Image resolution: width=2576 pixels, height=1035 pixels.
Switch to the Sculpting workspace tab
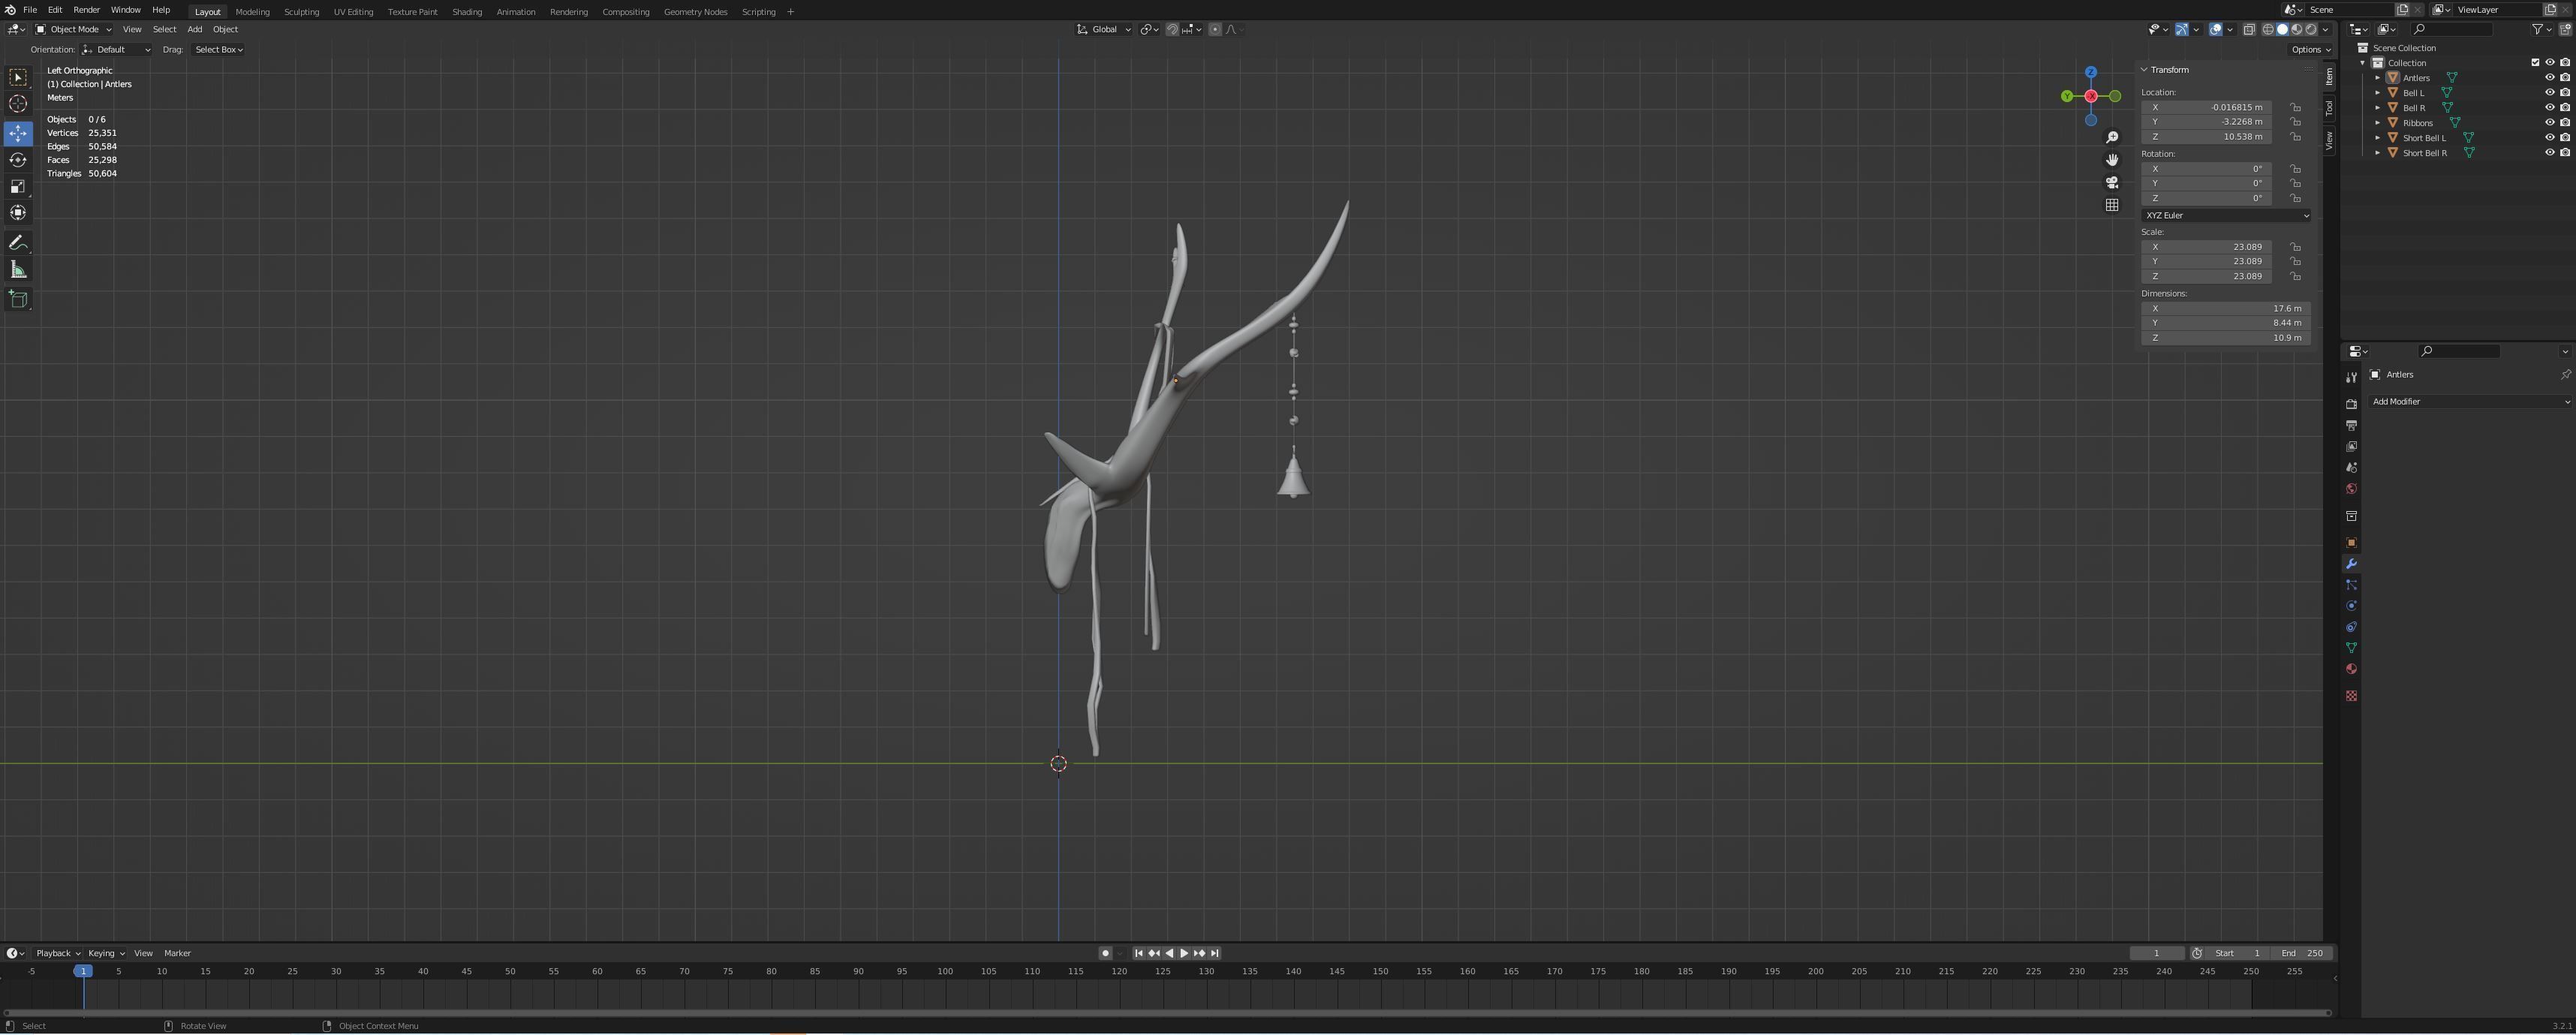(301, 12)
